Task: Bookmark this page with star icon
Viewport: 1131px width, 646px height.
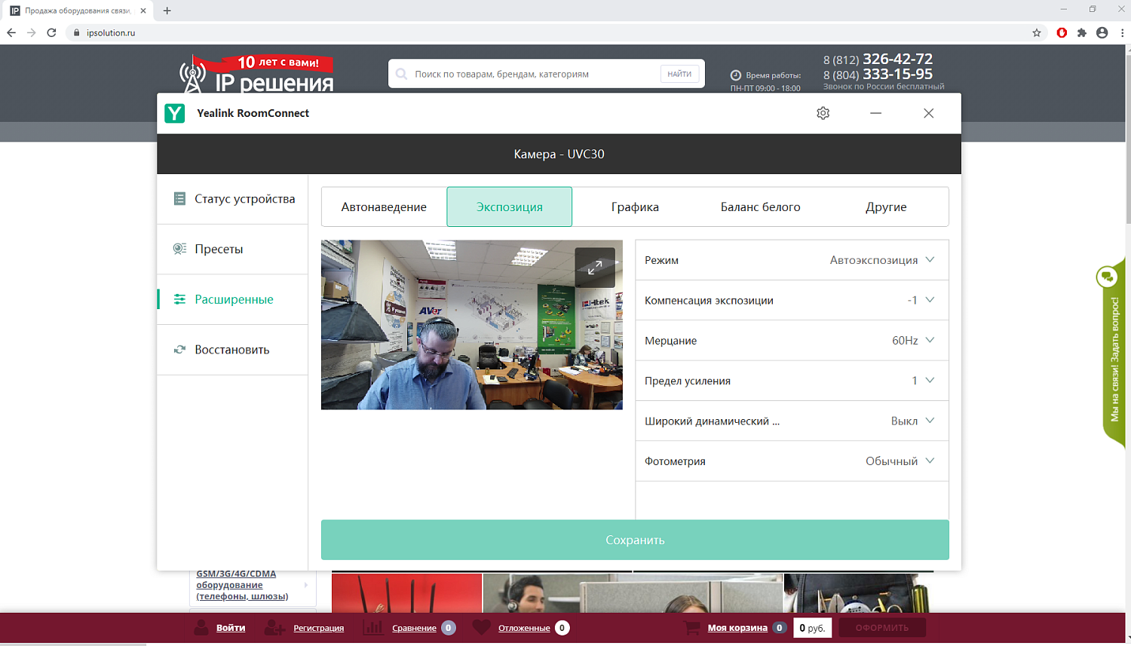Action: point(1037,32)
